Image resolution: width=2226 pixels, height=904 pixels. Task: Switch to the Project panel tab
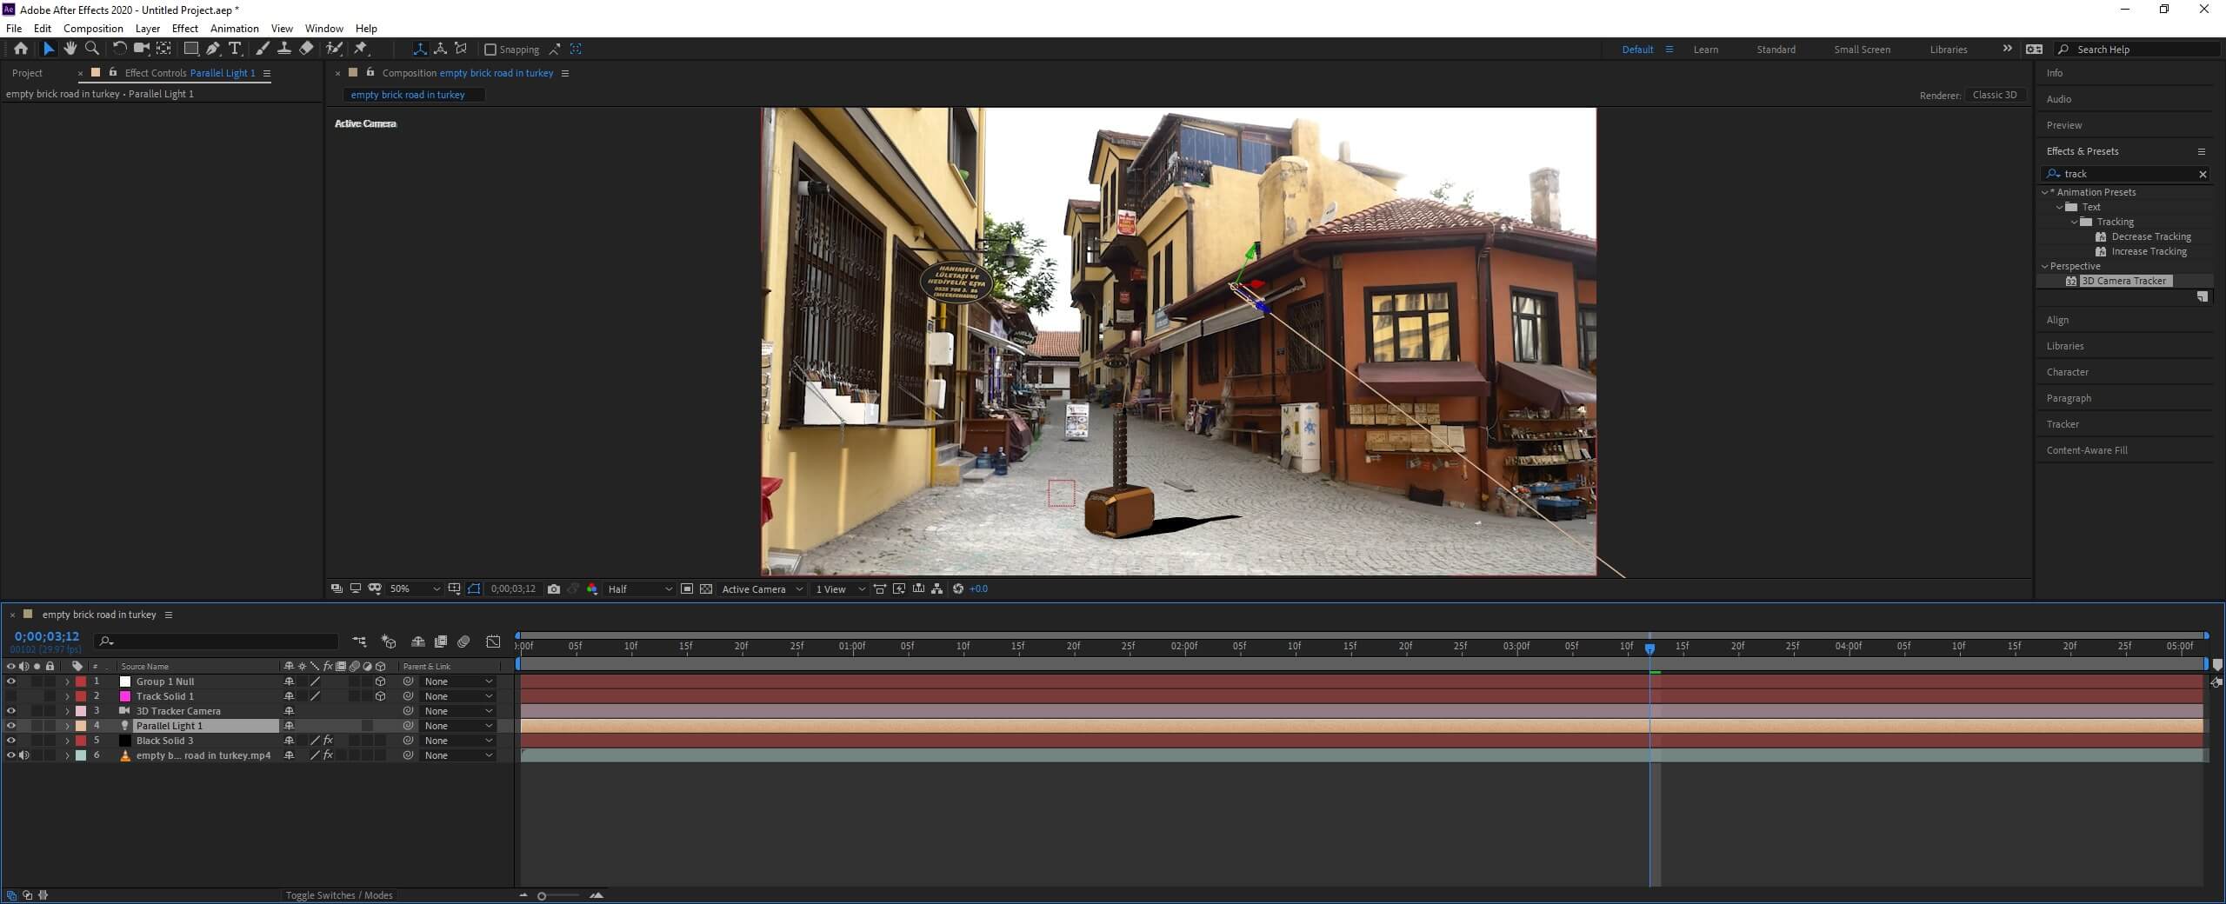(27, 73)
